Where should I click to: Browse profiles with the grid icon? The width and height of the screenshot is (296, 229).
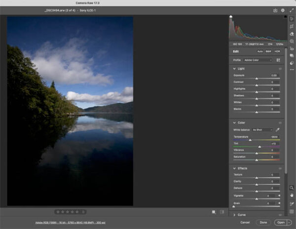point(278,60)
